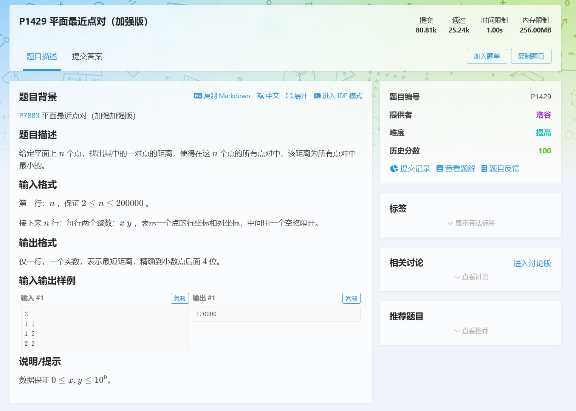Open the 题目反馈 link
Screen dimensions: 576x411
(x=504, y=168)
